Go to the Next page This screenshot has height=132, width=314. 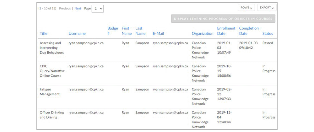point(78,8)
